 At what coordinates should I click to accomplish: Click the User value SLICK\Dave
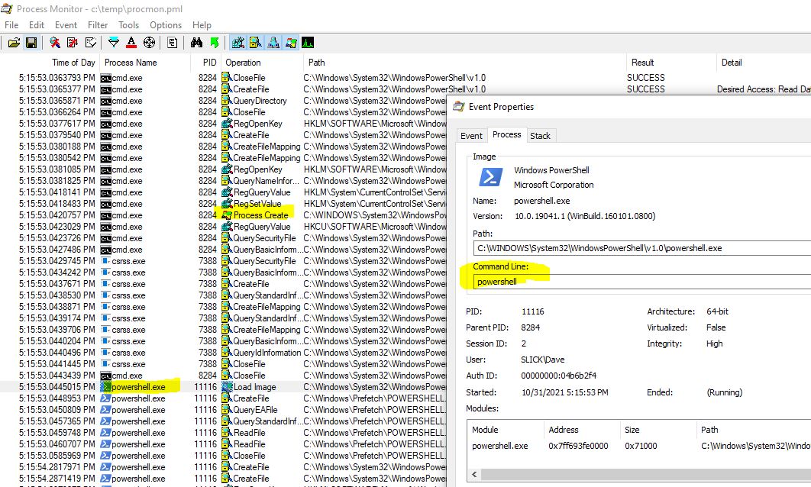[x=542, y=360]
